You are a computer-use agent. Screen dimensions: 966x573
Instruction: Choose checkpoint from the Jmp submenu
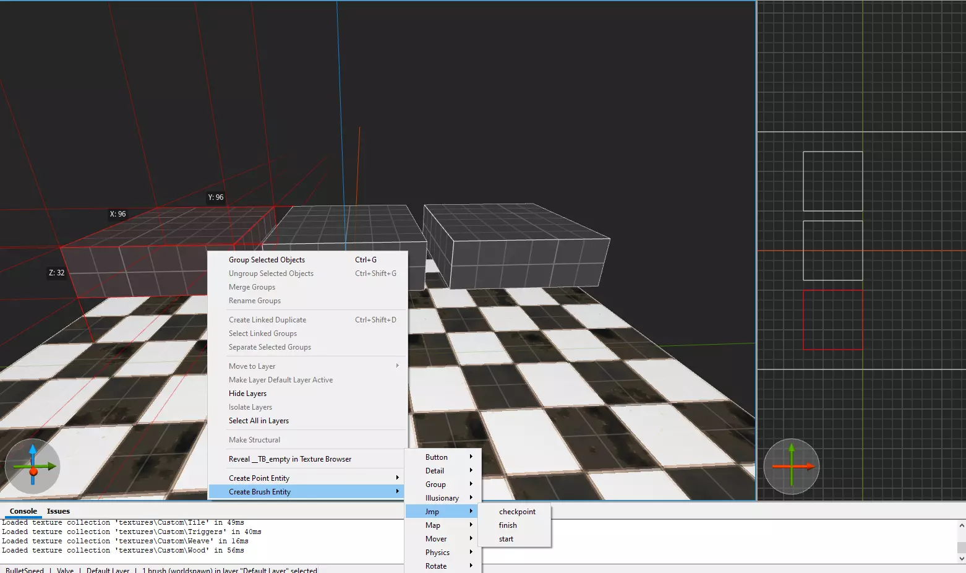(517, 512)
